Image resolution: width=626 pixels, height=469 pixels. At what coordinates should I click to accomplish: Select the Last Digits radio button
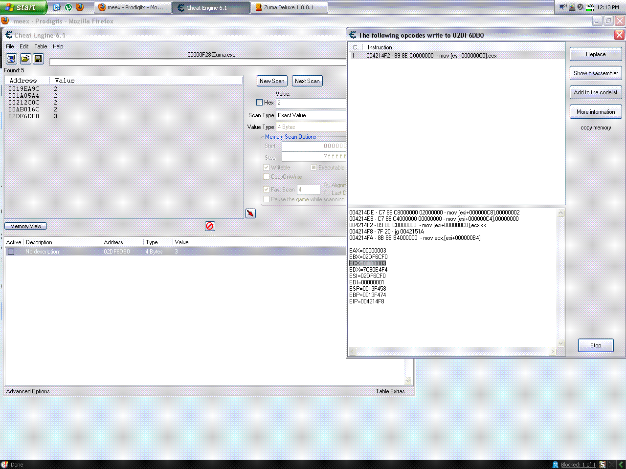[327, 193]
